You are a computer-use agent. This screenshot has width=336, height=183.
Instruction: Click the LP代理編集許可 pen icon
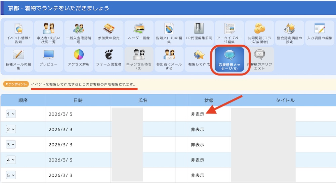(x=199, y=33)
